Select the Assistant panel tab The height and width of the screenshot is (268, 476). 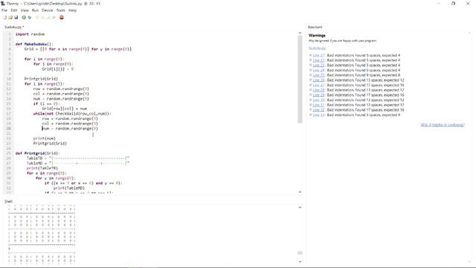315,27
